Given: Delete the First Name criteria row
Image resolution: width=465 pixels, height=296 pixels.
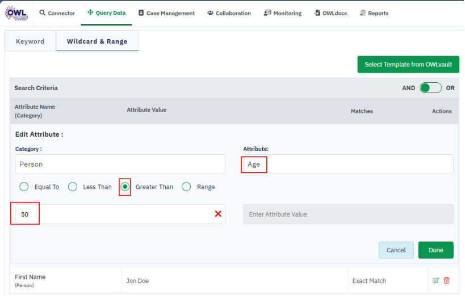Looking at the screenshot, I should click(447, 281).
